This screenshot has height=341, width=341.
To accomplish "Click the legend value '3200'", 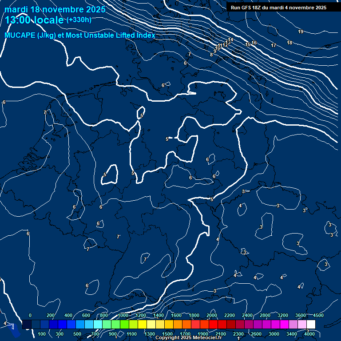I will click(x=283, y=315).
